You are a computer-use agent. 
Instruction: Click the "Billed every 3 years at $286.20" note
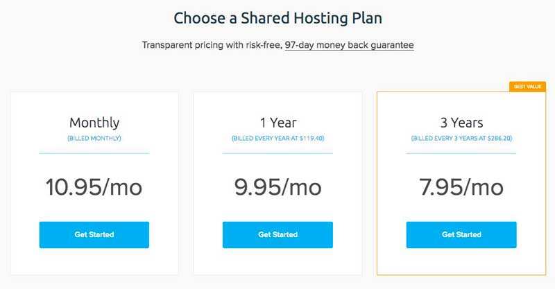click(x=461, y=139)
